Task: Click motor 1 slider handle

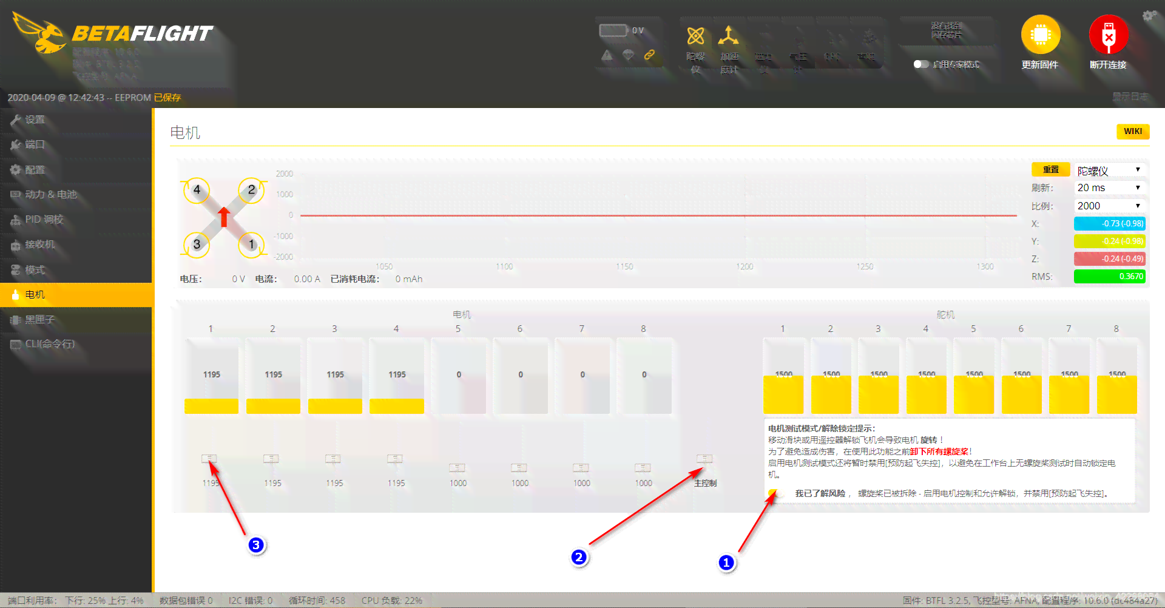Action: click(209, 459)
